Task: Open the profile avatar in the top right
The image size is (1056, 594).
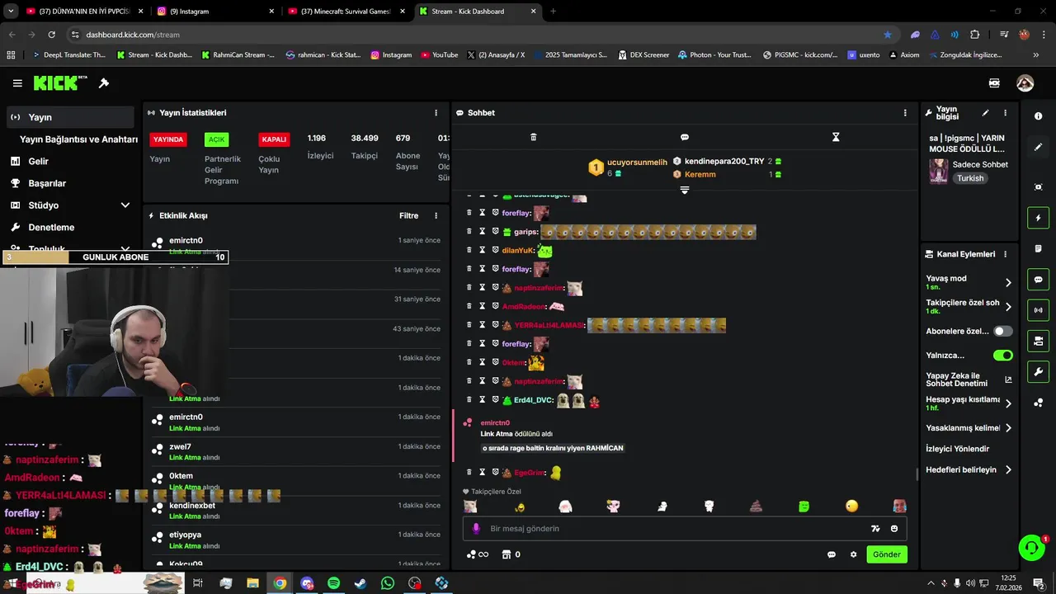Action: pyautogui.click(x=1025, y=83)
